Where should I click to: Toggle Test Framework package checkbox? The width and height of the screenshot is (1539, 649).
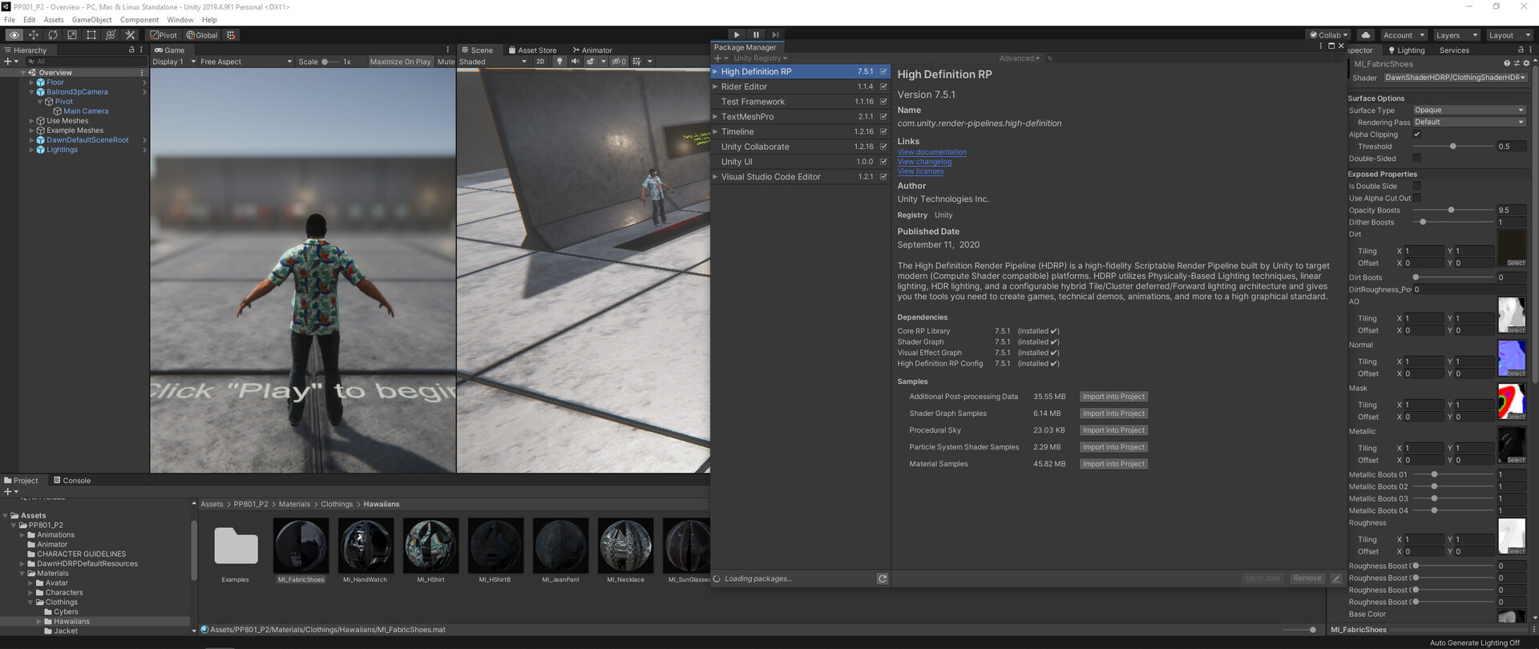883,102
